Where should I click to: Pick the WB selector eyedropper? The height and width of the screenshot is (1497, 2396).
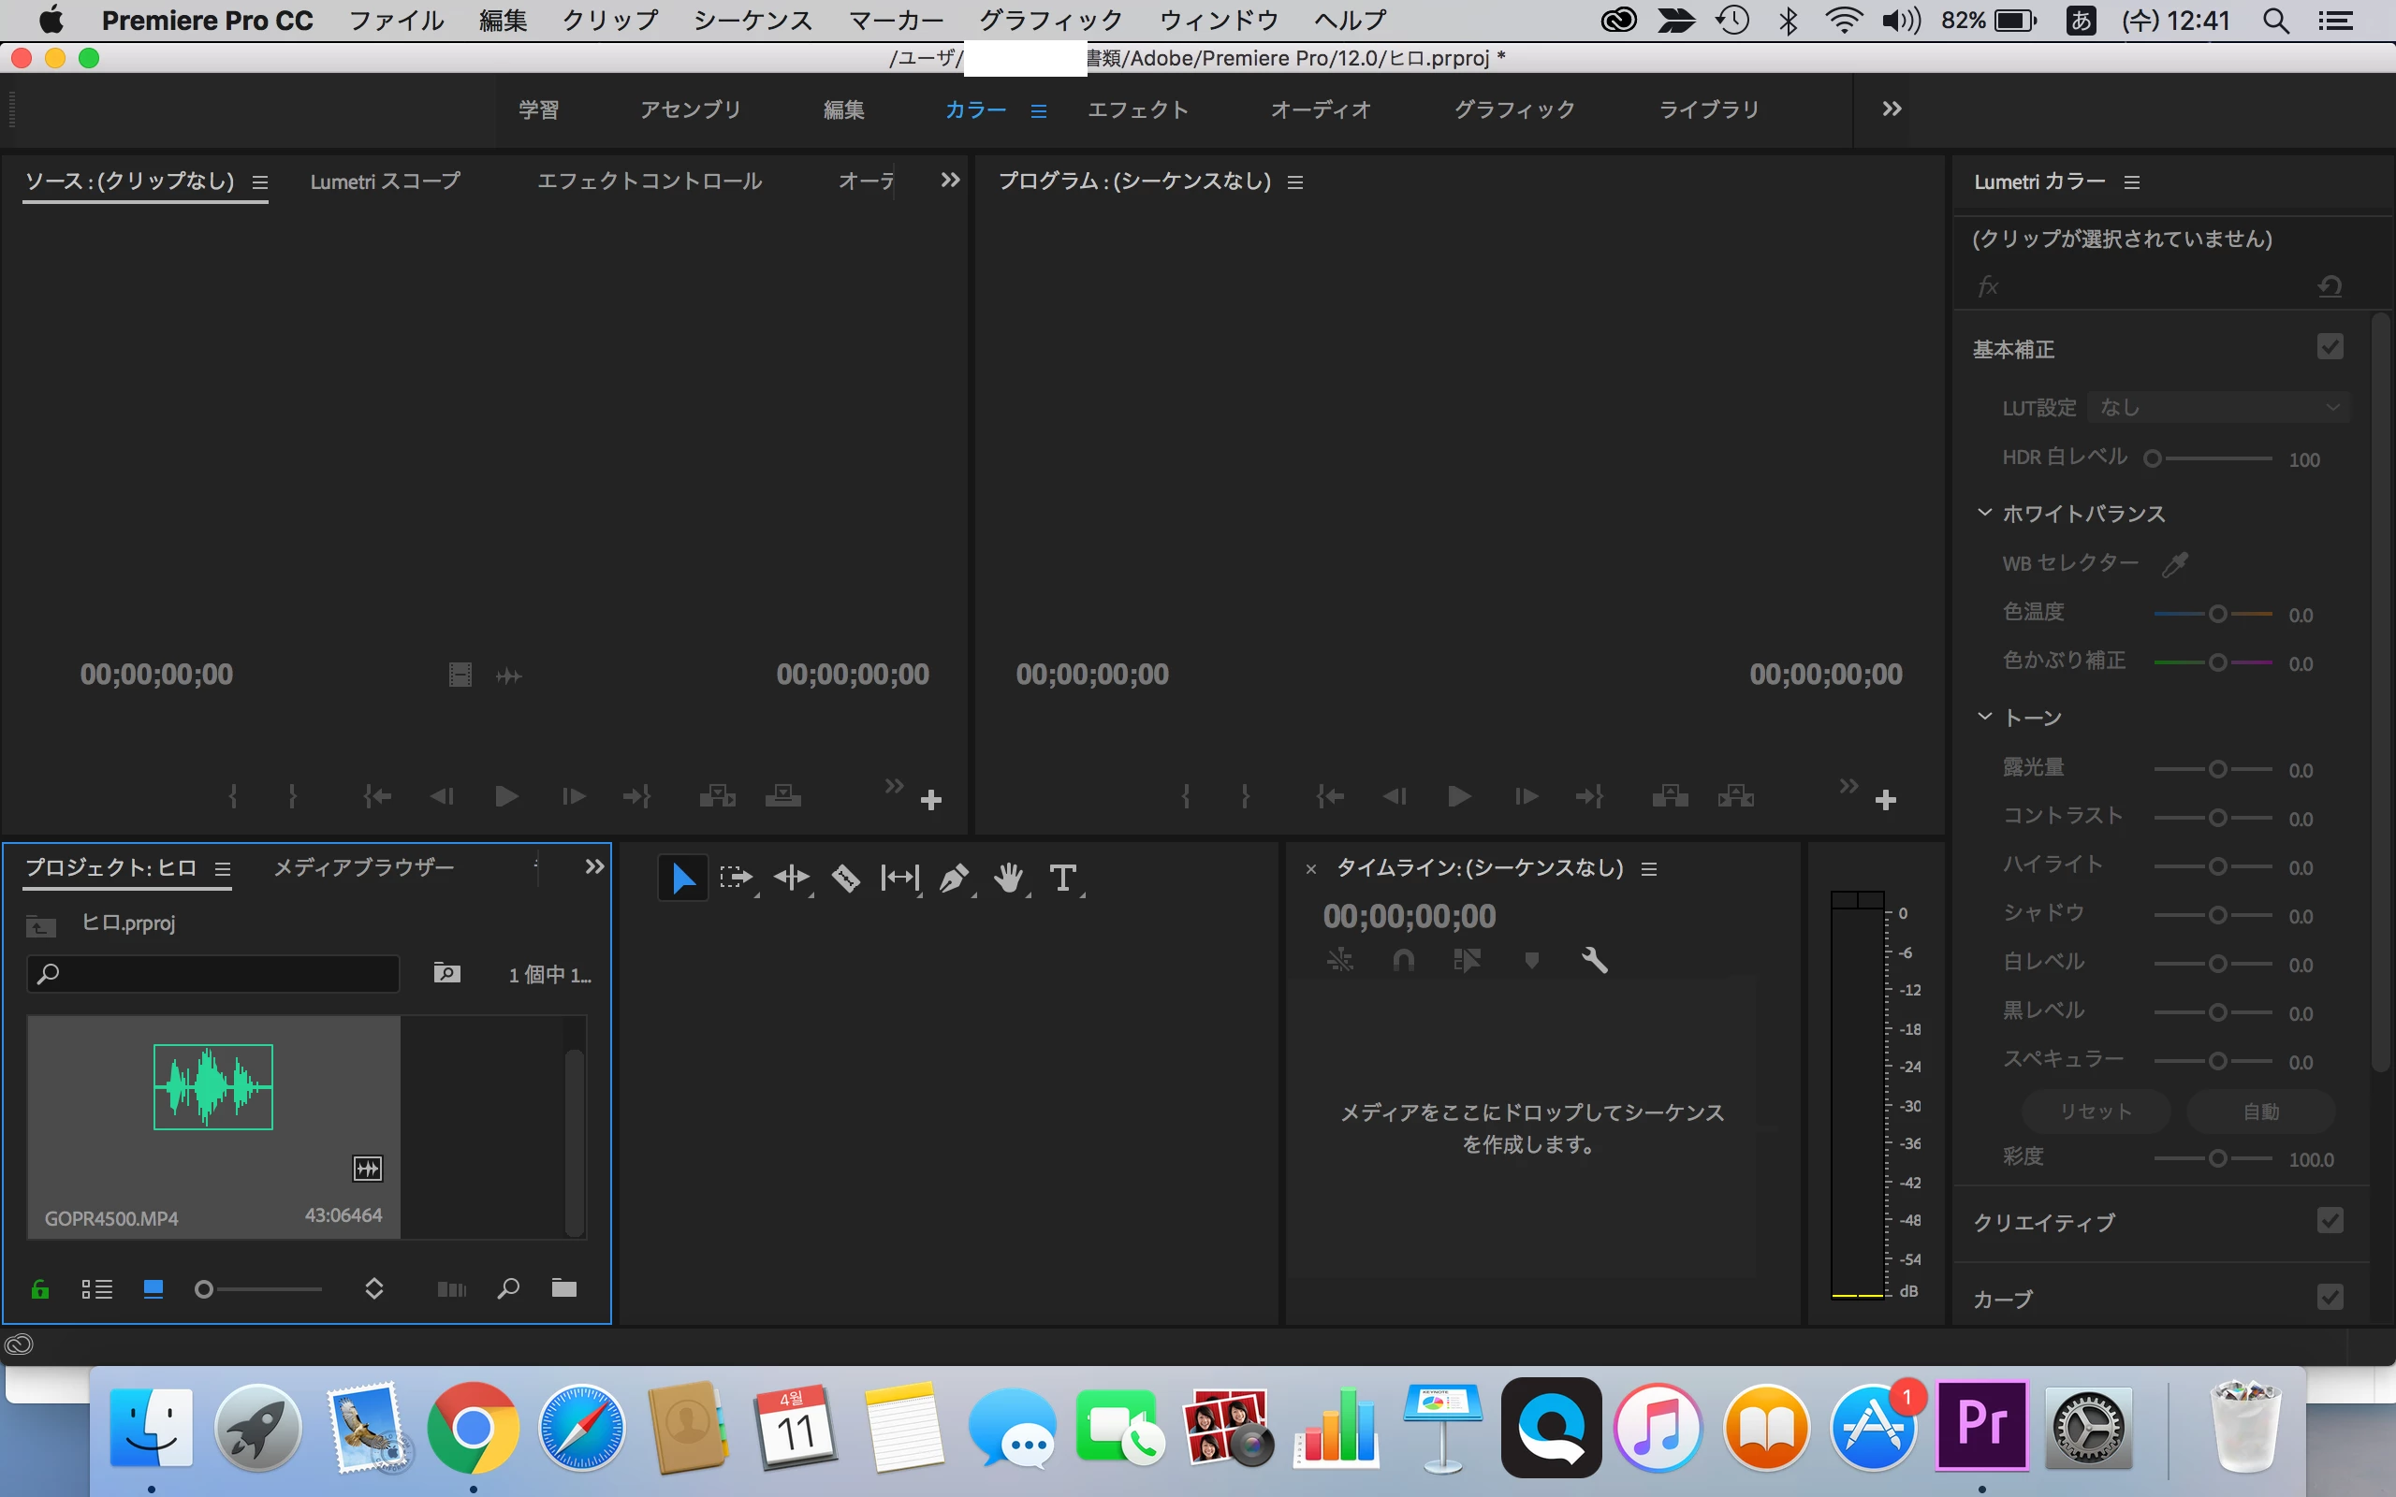(x=2175, y=564)
